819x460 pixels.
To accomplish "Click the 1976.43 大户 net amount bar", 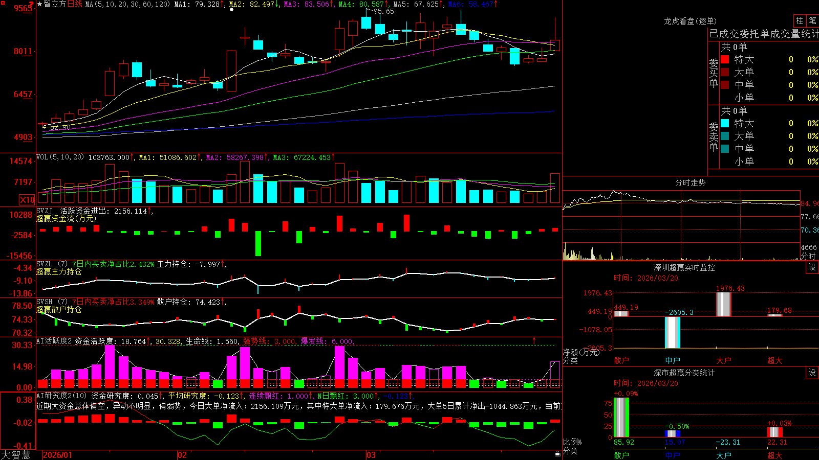I will [724, 304].
